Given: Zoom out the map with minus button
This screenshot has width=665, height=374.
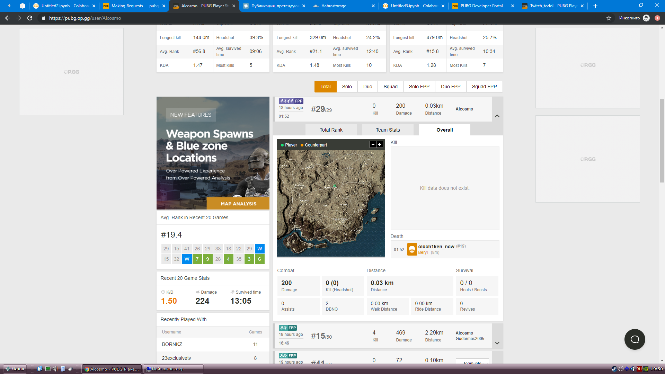Looking at the screenshot, I should tap(373, 144).
